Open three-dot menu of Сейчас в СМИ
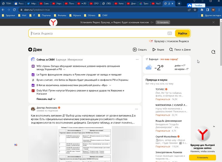 point(137,59)
